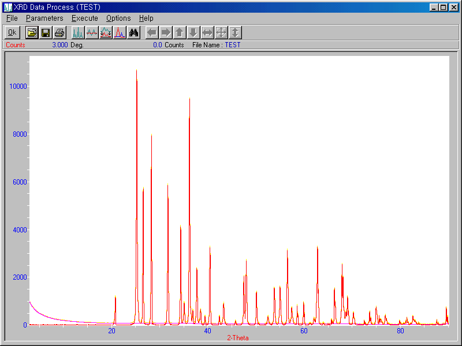
Task: Click the right arrow toolbar icon
Action: pos(166,32)
